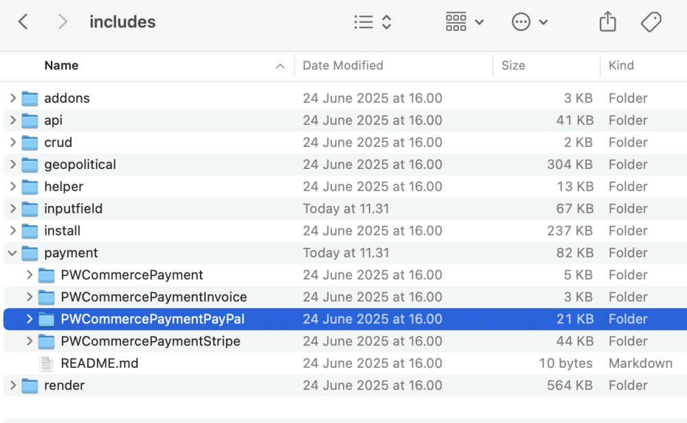Image resolution: width=687 pixels, height=423 pixels.
Task: Expand the PWCommercePaymentPayPal folder
Action: coord(29,319)
